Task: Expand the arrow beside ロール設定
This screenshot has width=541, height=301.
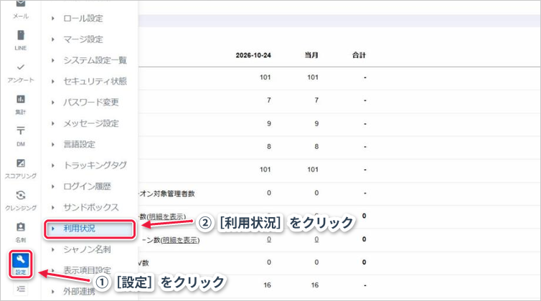Action: pyautogui.click(x=53, y=18)
